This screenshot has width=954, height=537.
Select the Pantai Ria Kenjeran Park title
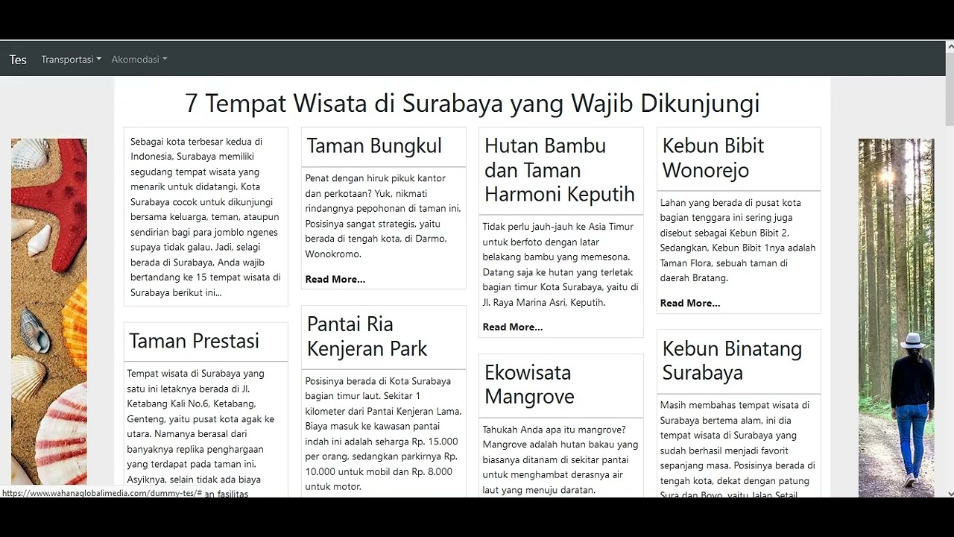pyautogui.click(x=367, y=336)
